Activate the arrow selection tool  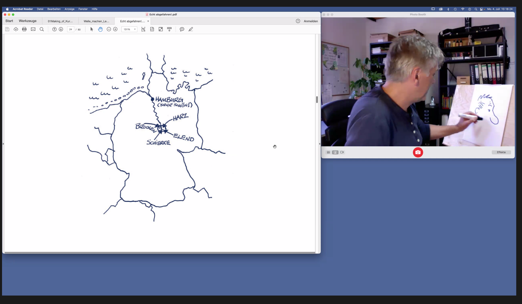coord(92,29)
